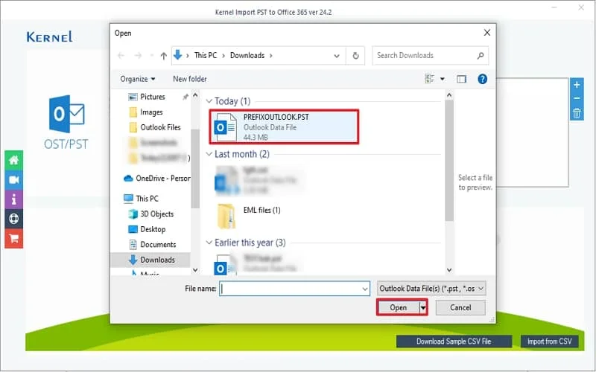596x372 pixels.
Task: Click the Cancel button
Action: 460,307
